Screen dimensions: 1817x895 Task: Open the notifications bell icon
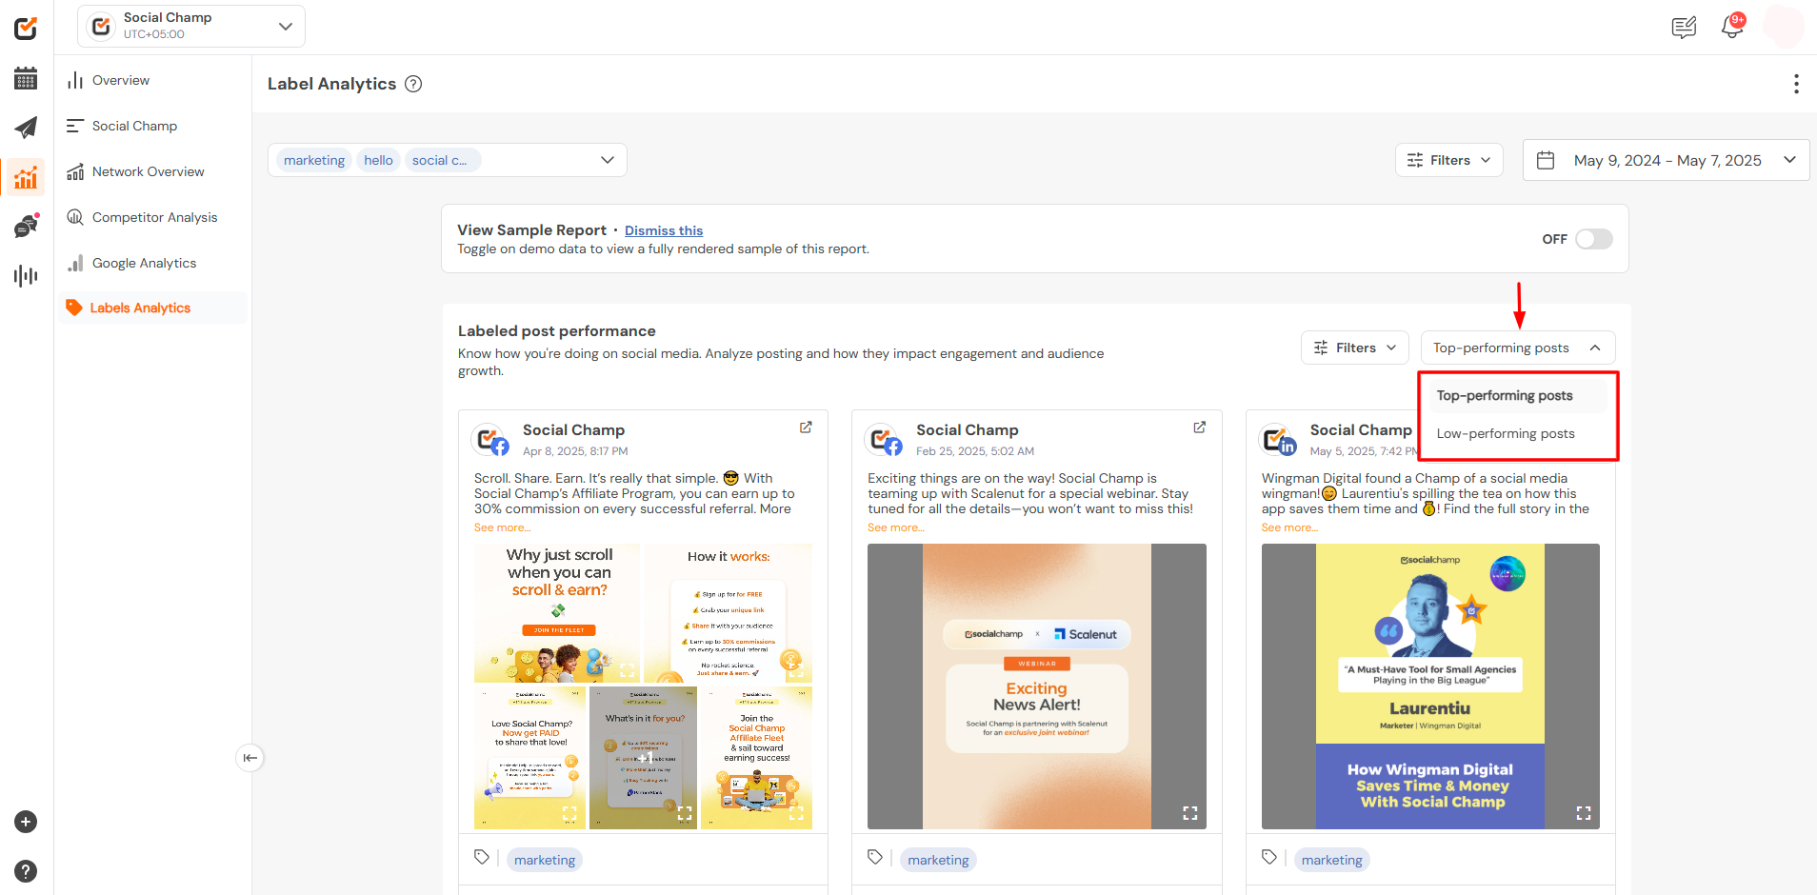pos(1732,27)
